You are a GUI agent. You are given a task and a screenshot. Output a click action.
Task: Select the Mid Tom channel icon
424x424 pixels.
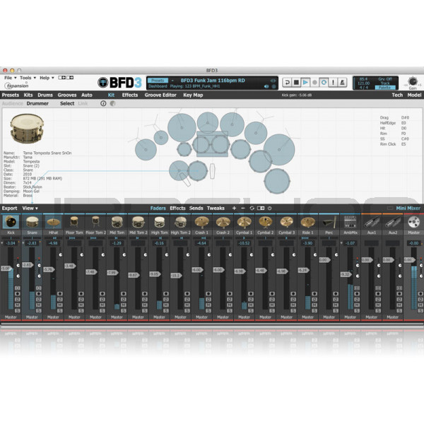pyautogui.click(x=117, y=222)
